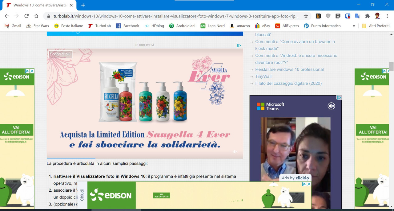This screenshot has width=394, height=211.
Task: Expand the hidden bookmarks chevron
Action: tap(354, 26)
